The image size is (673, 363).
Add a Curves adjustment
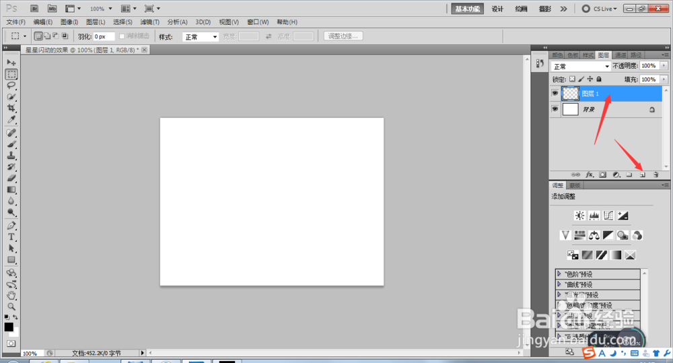[608, 216]
